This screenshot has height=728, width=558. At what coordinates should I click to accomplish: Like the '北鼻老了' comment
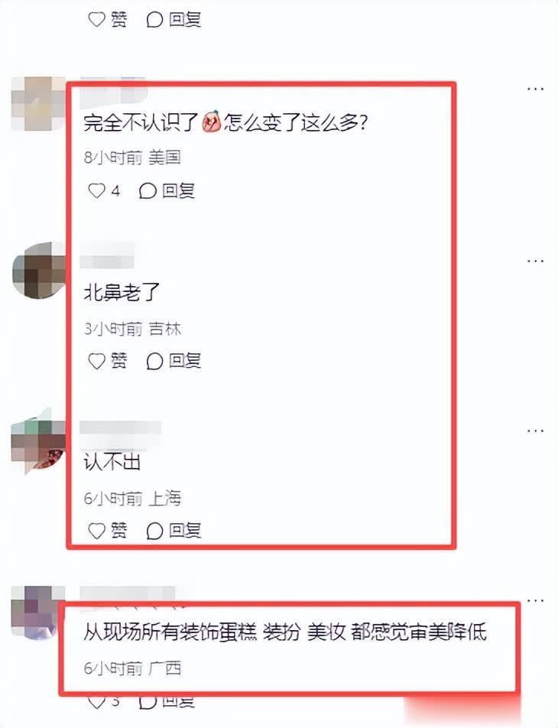click(x=107, y=361)
